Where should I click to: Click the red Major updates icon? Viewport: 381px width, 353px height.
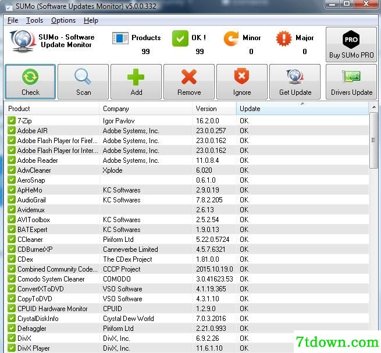point(283,38)
